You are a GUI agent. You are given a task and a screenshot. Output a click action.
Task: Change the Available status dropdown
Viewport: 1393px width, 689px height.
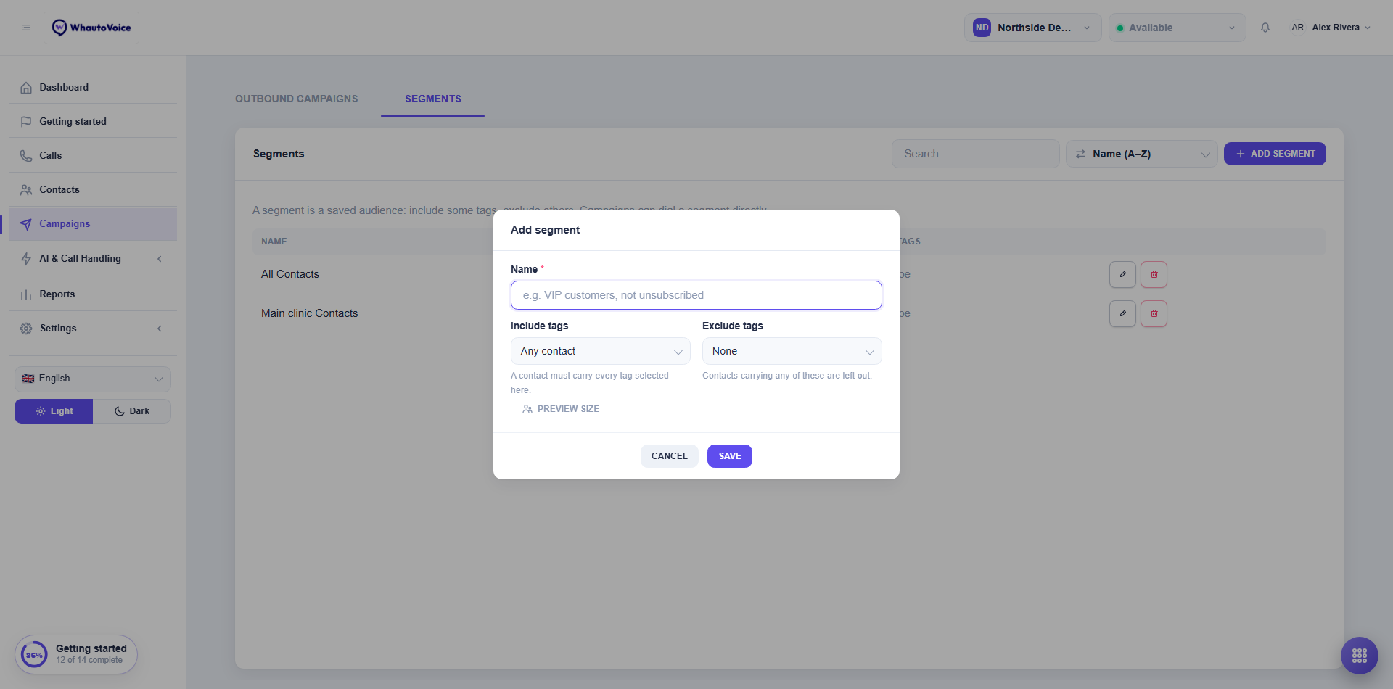tap(1177, 28)
